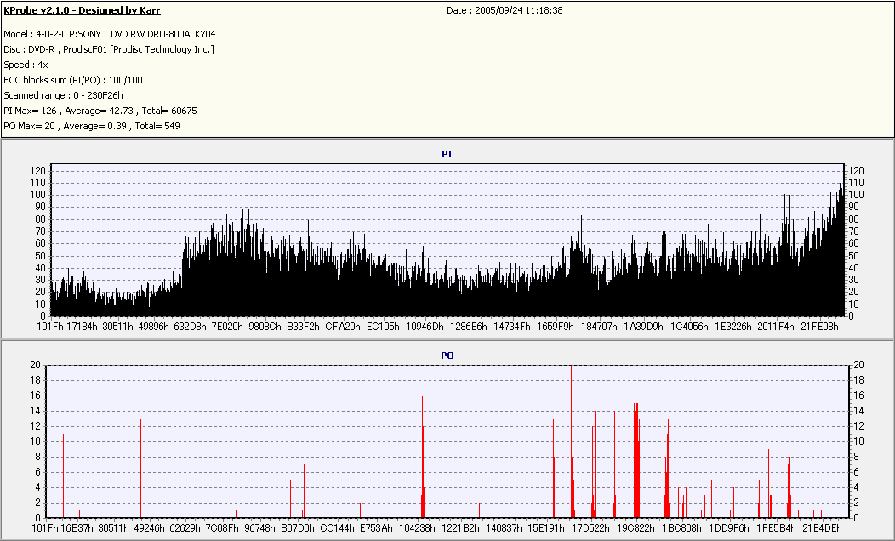Click the first red PO spike near 16B37h
Viewport: 895px width, 541px height.
pos(63,476)
